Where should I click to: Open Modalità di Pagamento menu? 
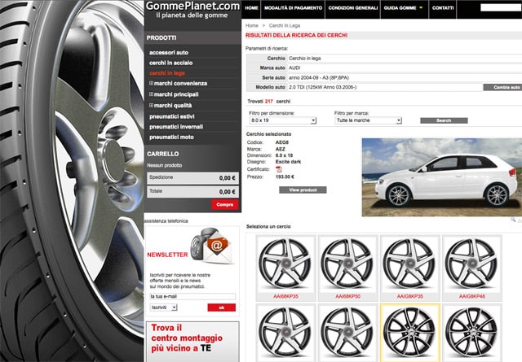tap(294, 8)
